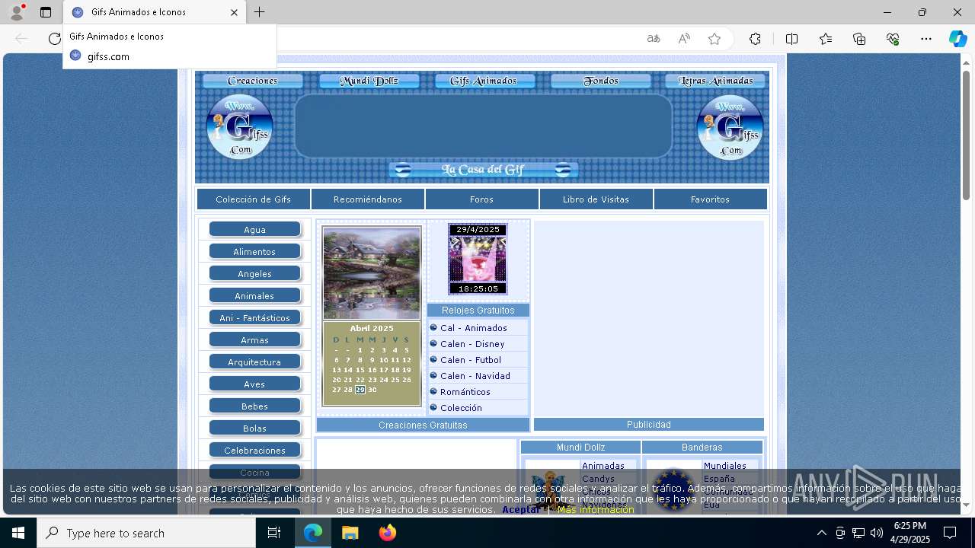The height and width of the screenshot is (548, 975).
Task: Open the Colección clocks link
Action: [461, 408]
